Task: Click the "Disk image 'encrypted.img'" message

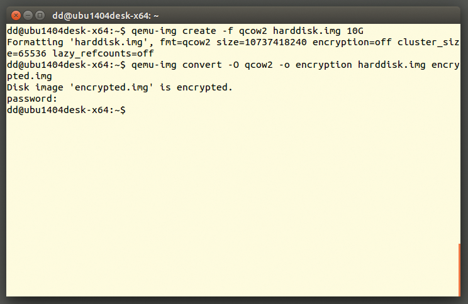Action: (80, 88)
